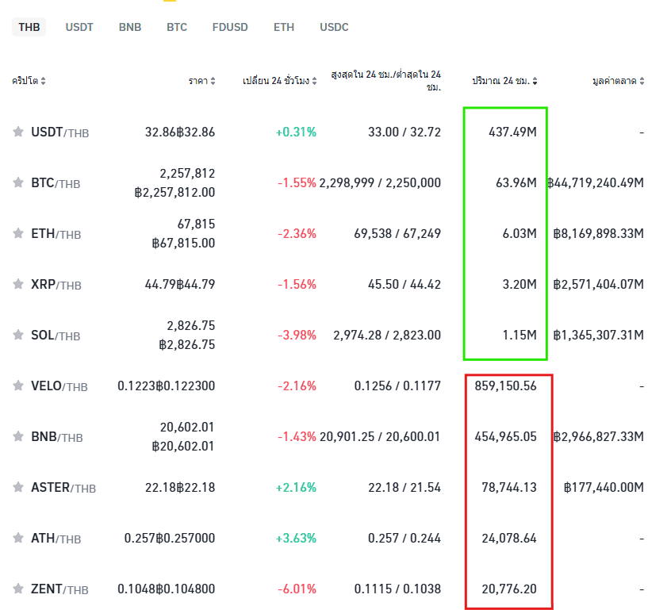Select the ฿44,719,240.49M market cap
Viewport: 667px width, 610px height.
pos(596,182)
